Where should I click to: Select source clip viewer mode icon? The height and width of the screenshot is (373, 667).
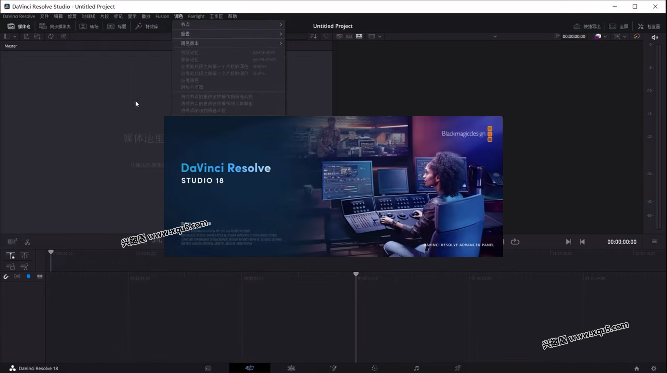pyautogui.click(x=339, y=36)
